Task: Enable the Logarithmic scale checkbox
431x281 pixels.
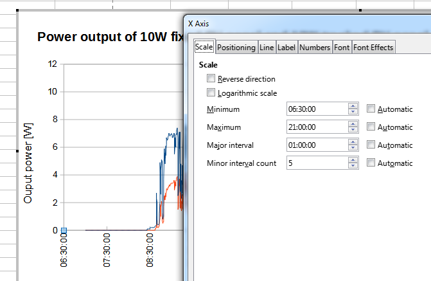Action: (x=211, y=93)
